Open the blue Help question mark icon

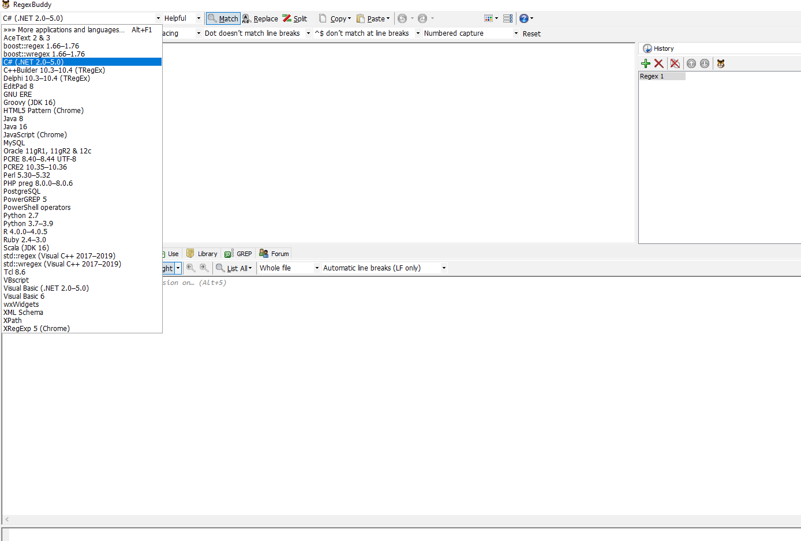point(525,18)
